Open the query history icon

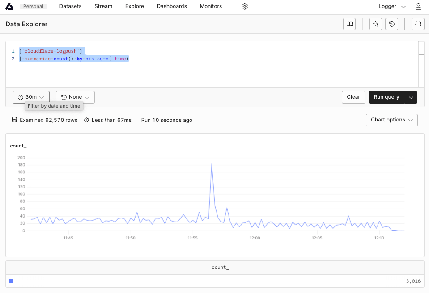391,24
